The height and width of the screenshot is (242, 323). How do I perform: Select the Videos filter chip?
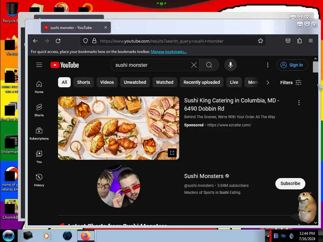pyautogui.click(x=107, y=82)
